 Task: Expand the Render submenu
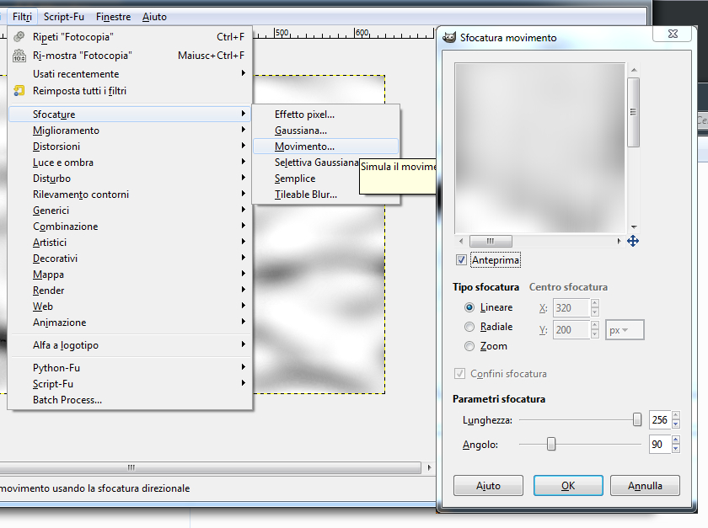(130, 291)
